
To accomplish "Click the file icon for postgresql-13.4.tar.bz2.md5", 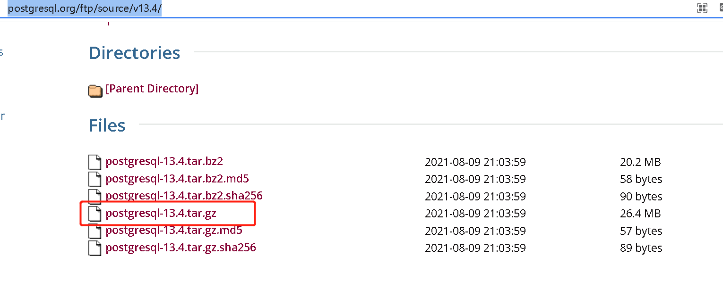I will (x=95, y=179).
